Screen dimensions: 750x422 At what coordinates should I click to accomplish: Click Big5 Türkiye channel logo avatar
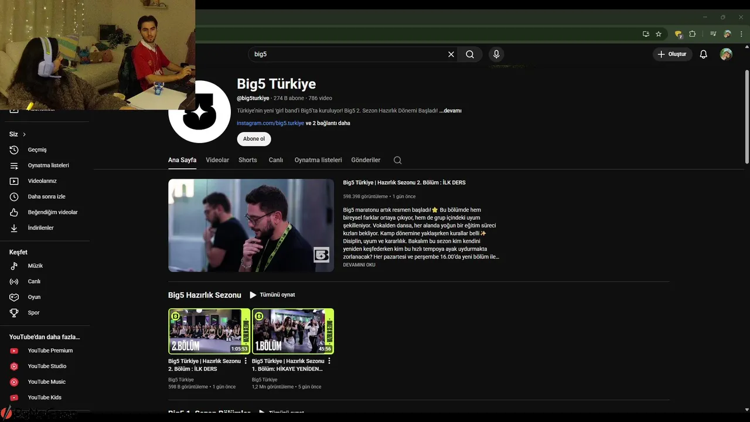(x=199, y=112)
